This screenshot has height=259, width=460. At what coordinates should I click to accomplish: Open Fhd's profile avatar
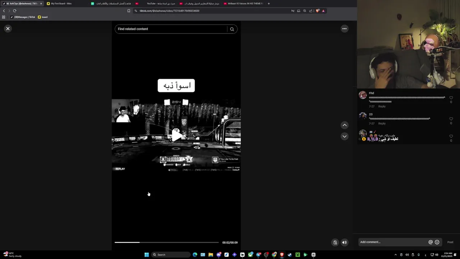tap(363, 95)
